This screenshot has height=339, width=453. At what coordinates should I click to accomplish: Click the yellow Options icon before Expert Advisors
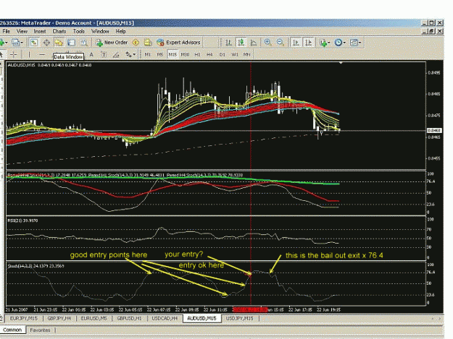148,43
